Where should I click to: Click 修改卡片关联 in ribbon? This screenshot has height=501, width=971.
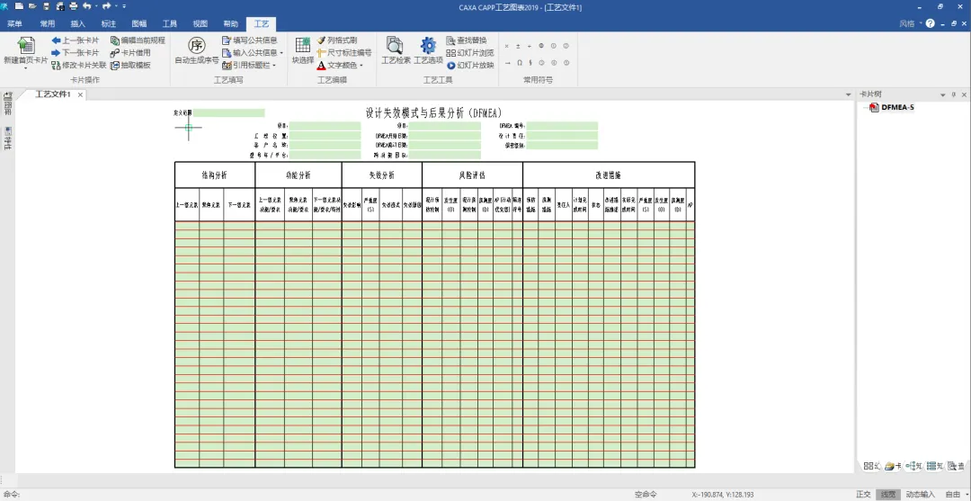point(79,65)
